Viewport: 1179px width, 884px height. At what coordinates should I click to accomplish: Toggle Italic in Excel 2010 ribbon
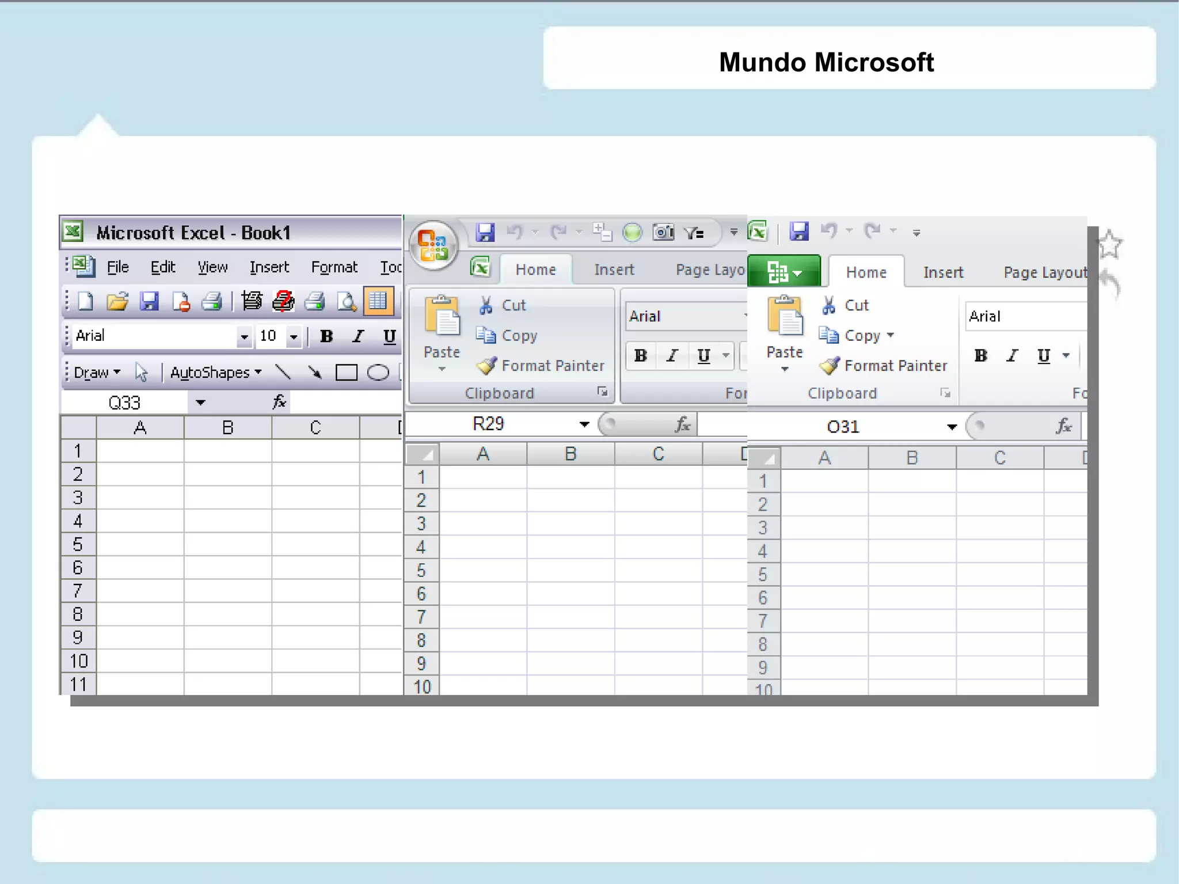(1012, 356)
